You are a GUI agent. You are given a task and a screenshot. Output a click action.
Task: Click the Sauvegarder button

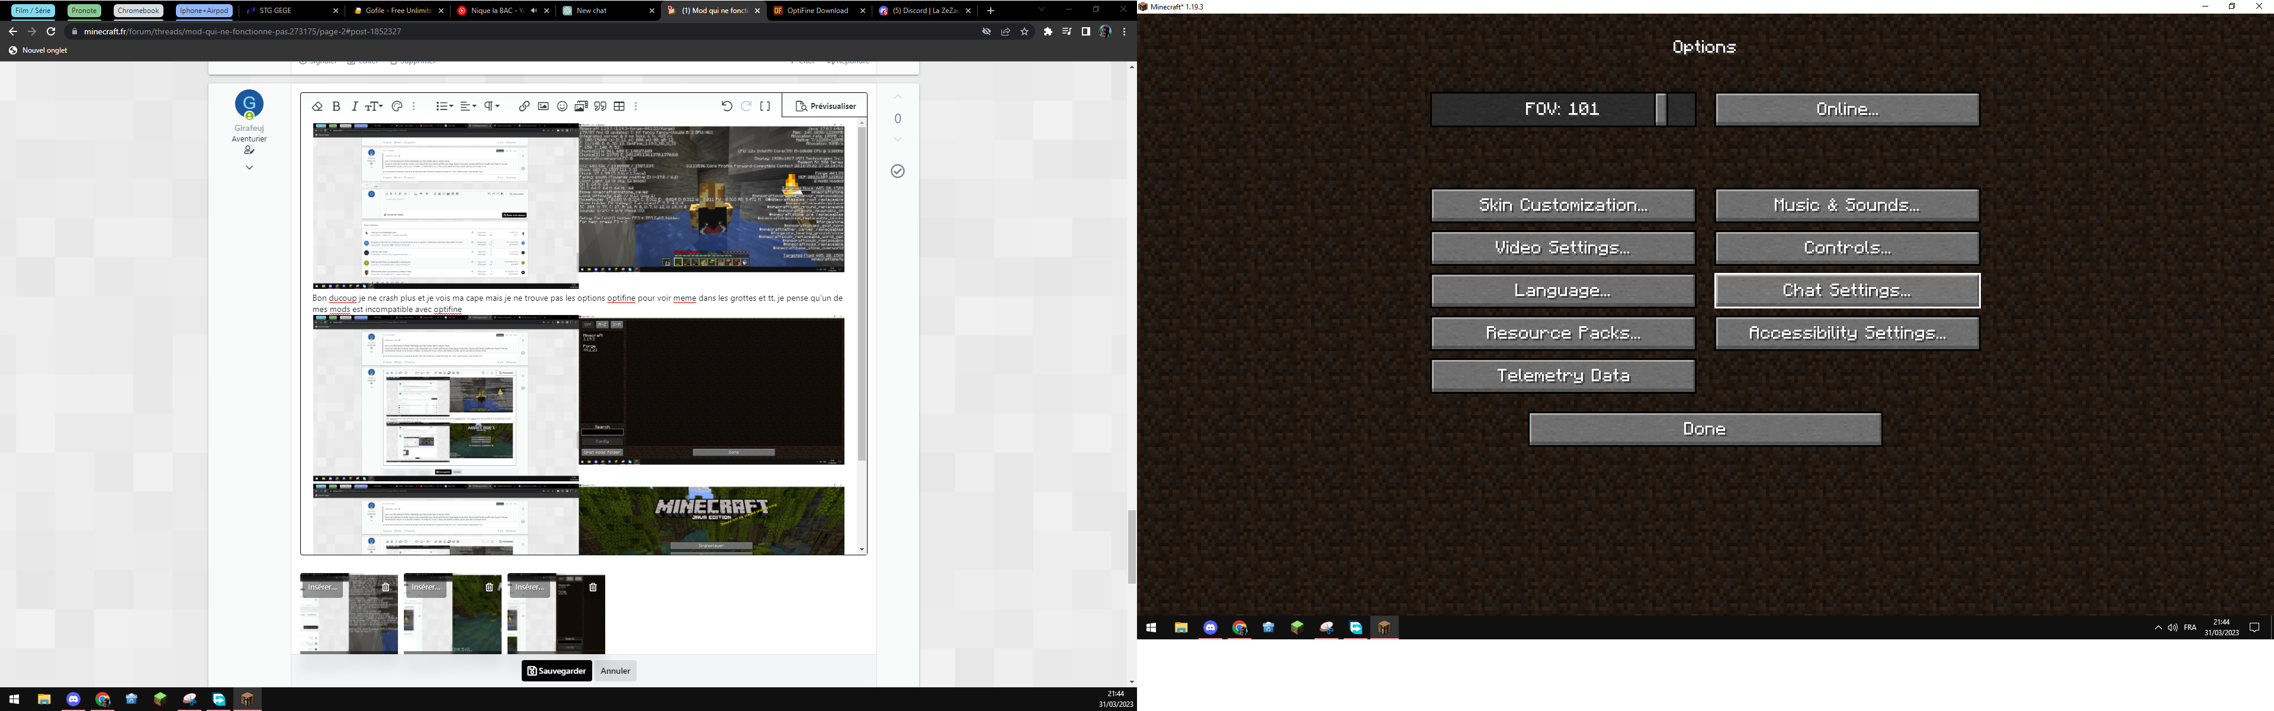(556, 670)
